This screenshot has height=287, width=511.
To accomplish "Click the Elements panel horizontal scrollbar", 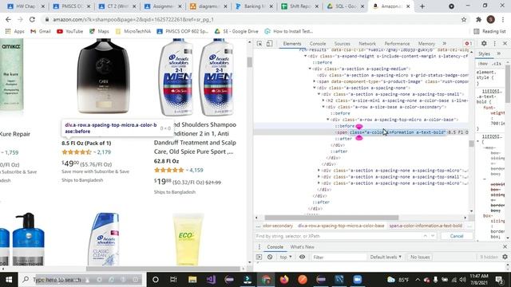I will (x=331, y=218).
